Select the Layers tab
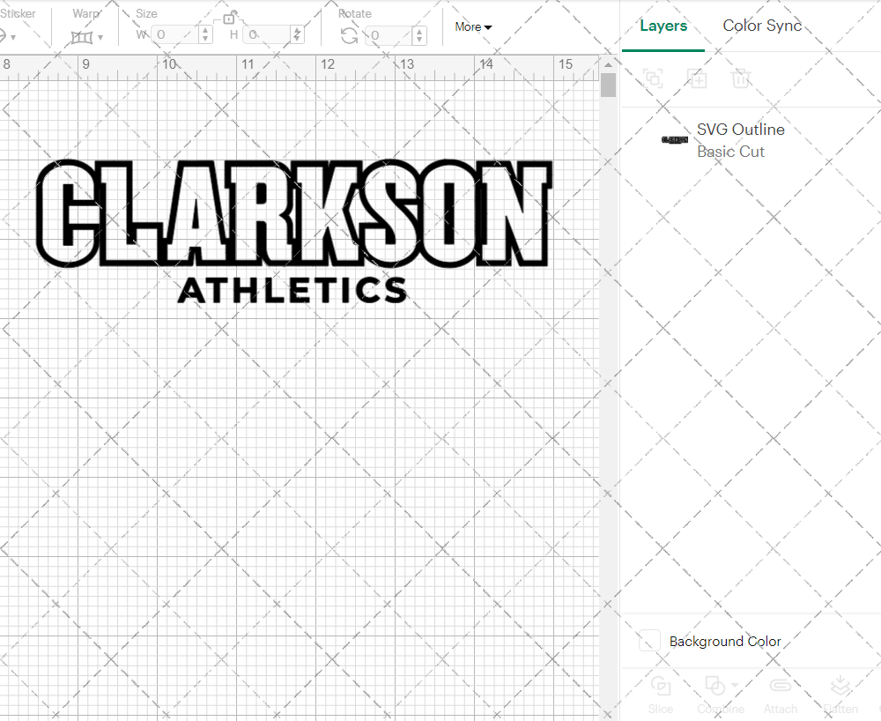Screen dimensions: 881x721 click(x=663, y=26)
